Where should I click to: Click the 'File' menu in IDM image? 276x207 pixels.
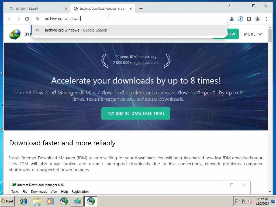coord(25,192)
